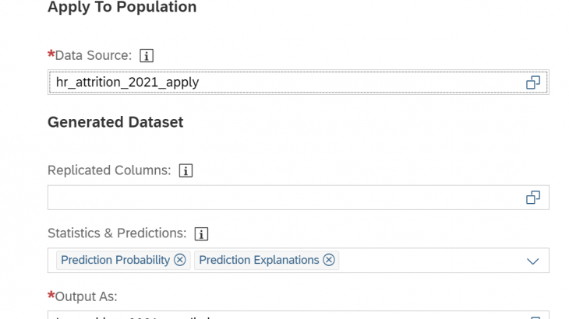Click the Replicated Columns info icon
Screen dimensions: 569x319
(x=186, y=170)
